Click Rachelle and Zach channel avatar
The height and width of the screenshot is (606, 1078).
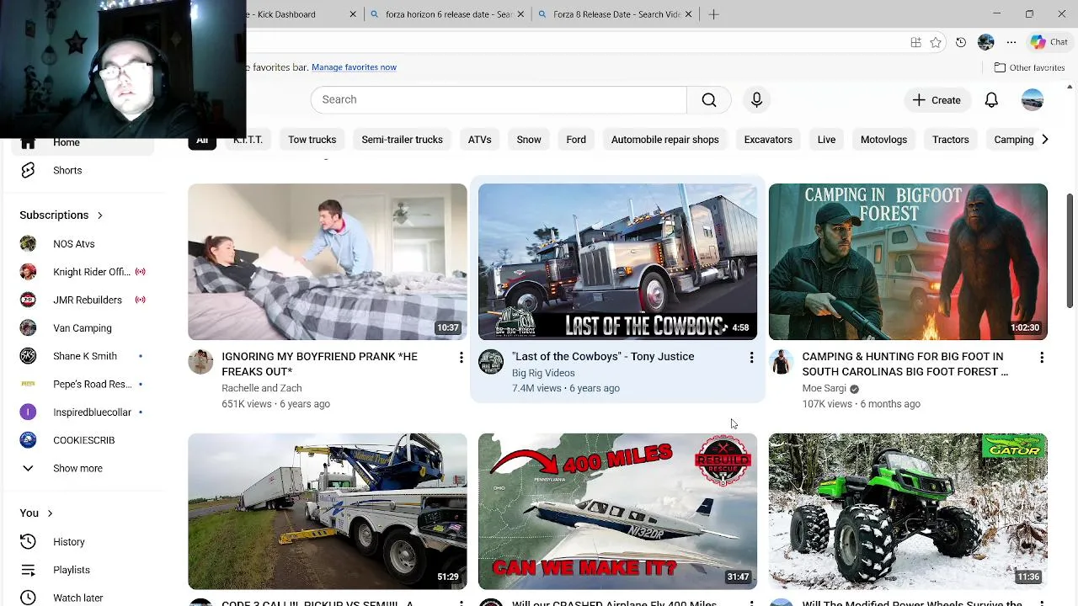tap(200, 362)
